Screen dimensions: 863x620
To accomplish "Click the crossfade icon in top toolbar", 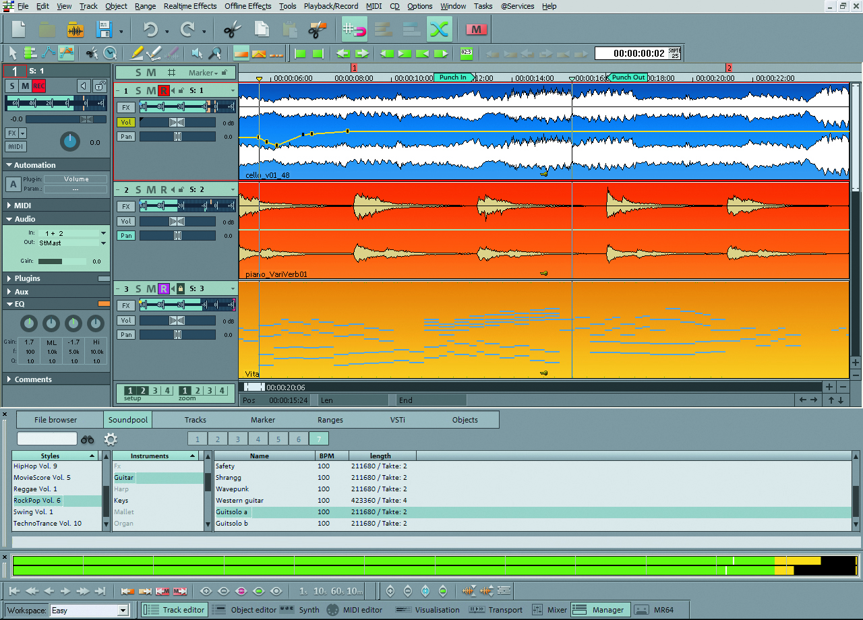I will [439, 30].
